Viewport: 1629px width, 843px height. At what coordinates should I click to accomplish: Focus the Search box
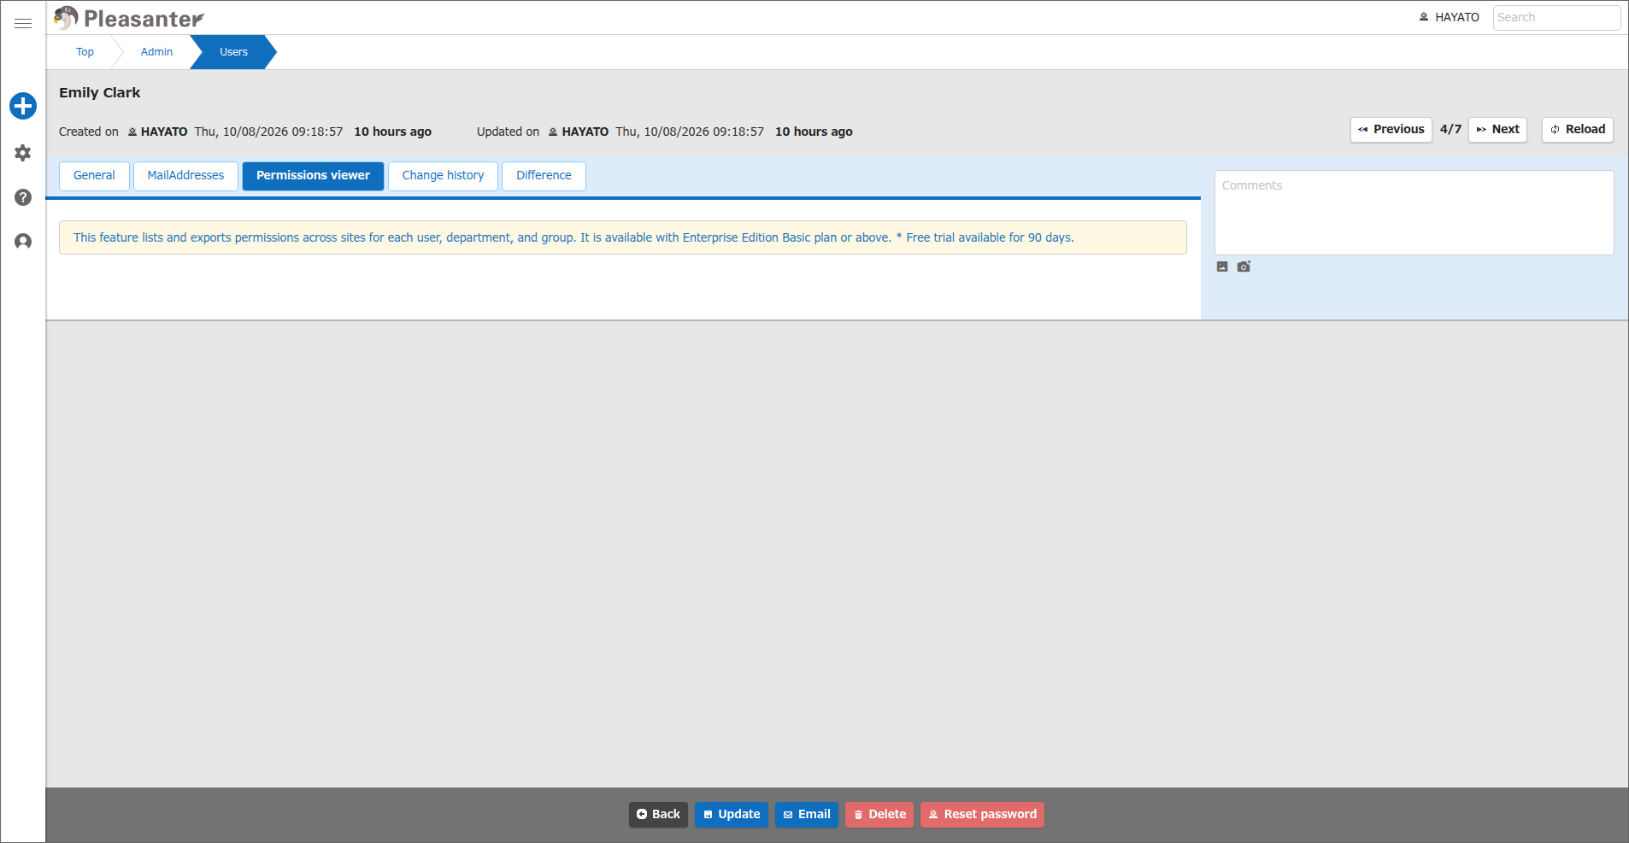click(x=1556, y=17)
